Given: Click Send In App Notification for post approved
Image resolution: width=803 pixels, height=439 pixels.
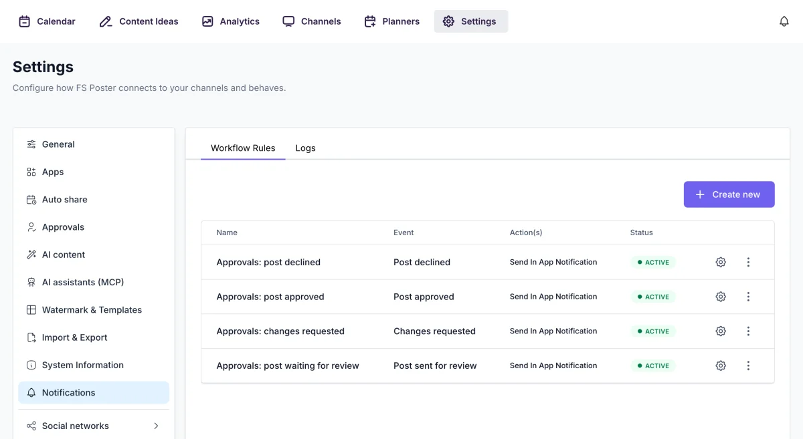Looking at the screenshot, I should 553,297.
